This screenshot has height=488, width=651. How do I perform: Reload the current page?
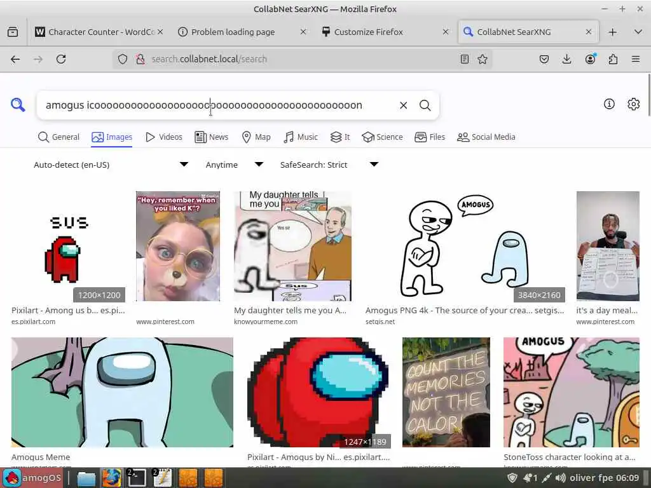(x=61, y=59)
